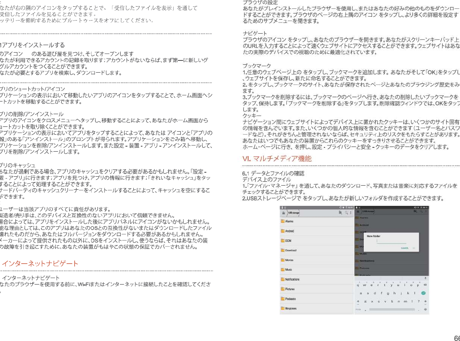Click CANCEL in the New folder dialog

pyautogui.click(x=404, y=248)
